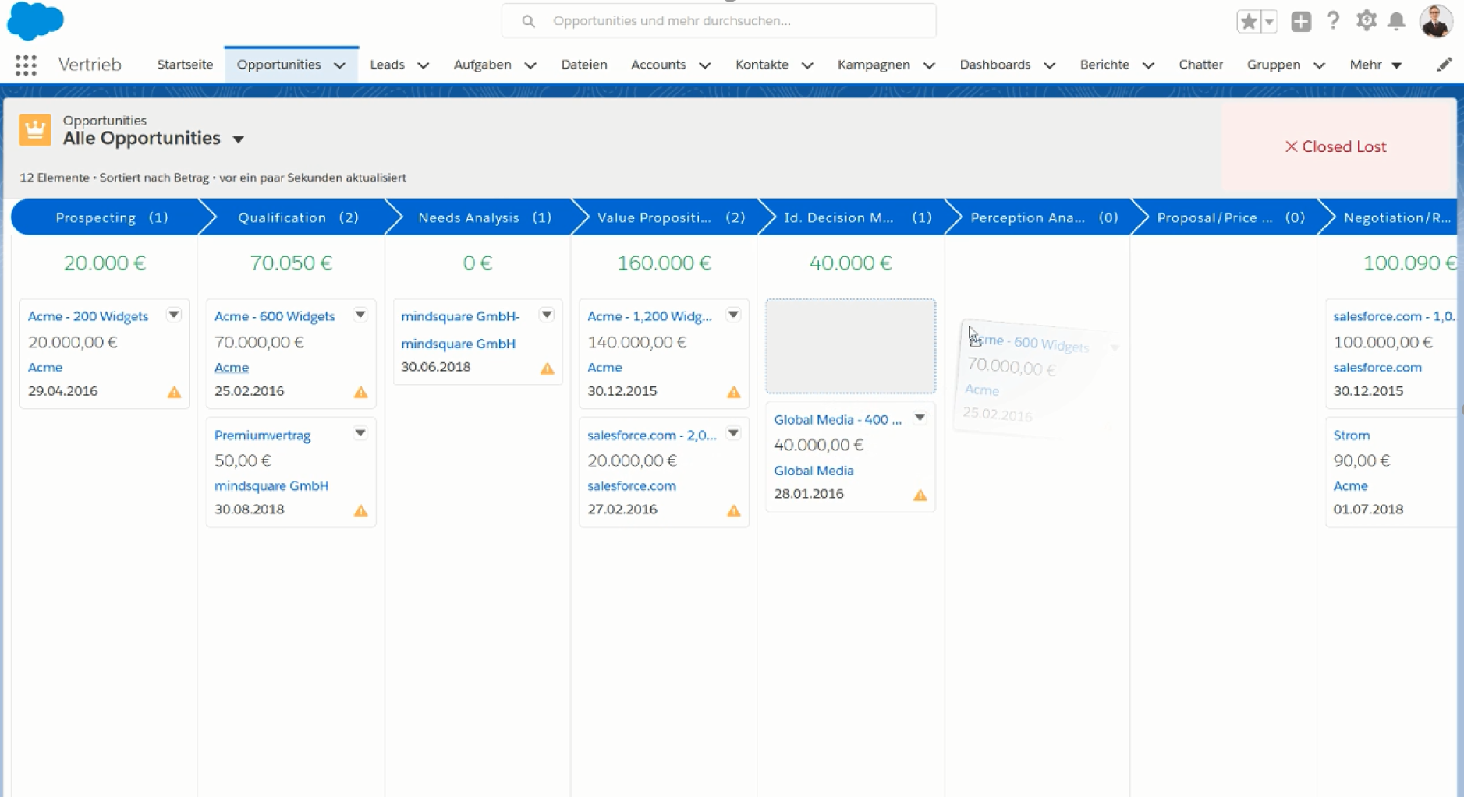
Task: Click the search magnifier icon
Action: (x=528, y=21)
